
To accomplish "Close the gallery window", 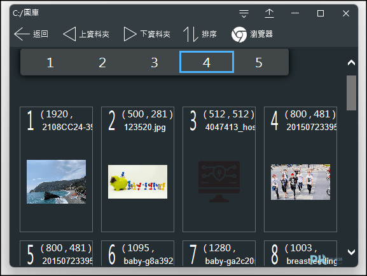I will click(x=346, y=13).
